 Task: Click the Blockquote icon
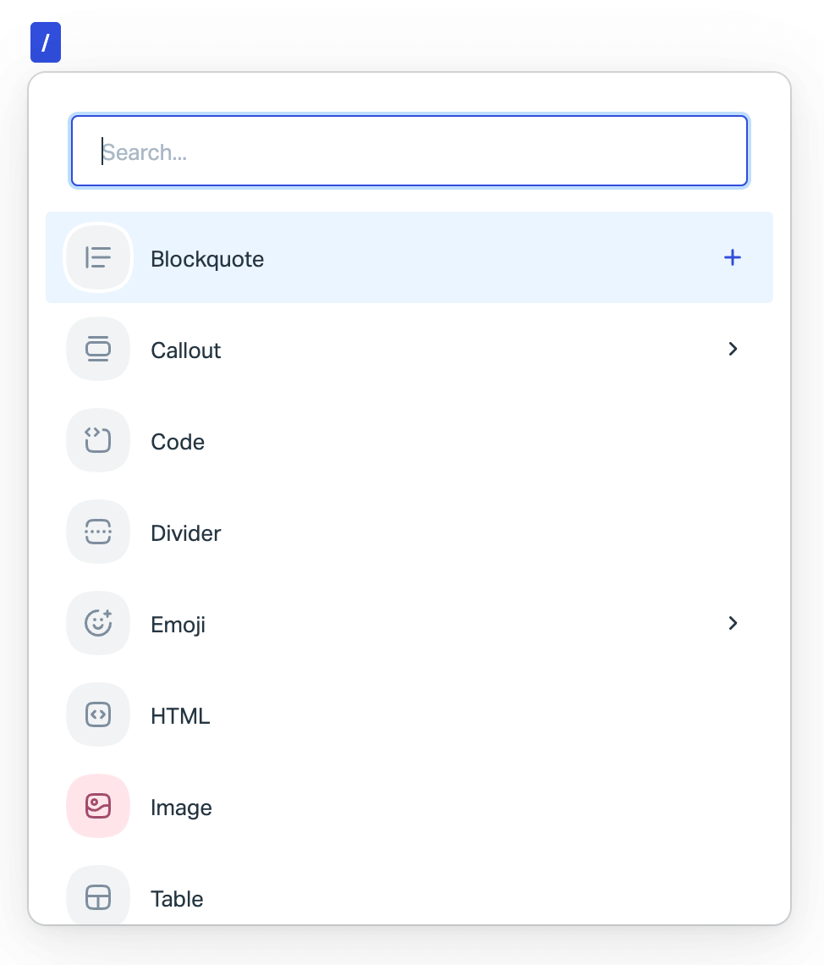pos(98,257)
